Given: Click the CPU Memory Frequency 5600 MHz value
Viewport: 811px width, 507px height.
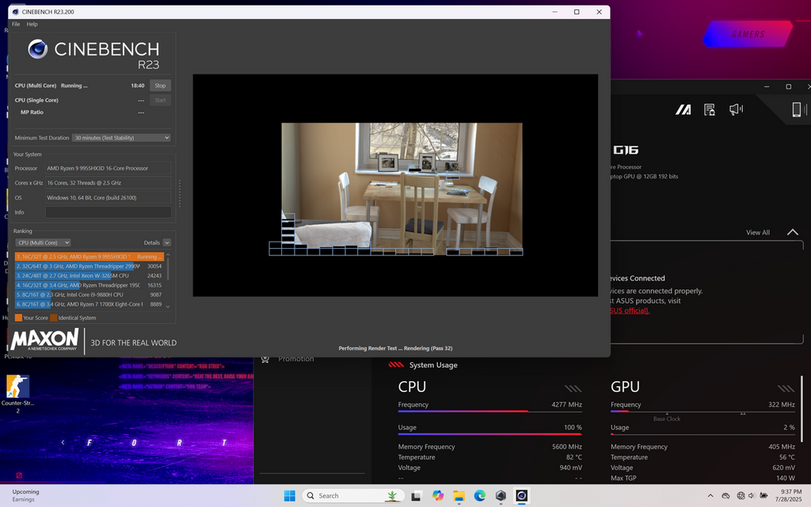Looking at the screenshot, I should 567,447.
